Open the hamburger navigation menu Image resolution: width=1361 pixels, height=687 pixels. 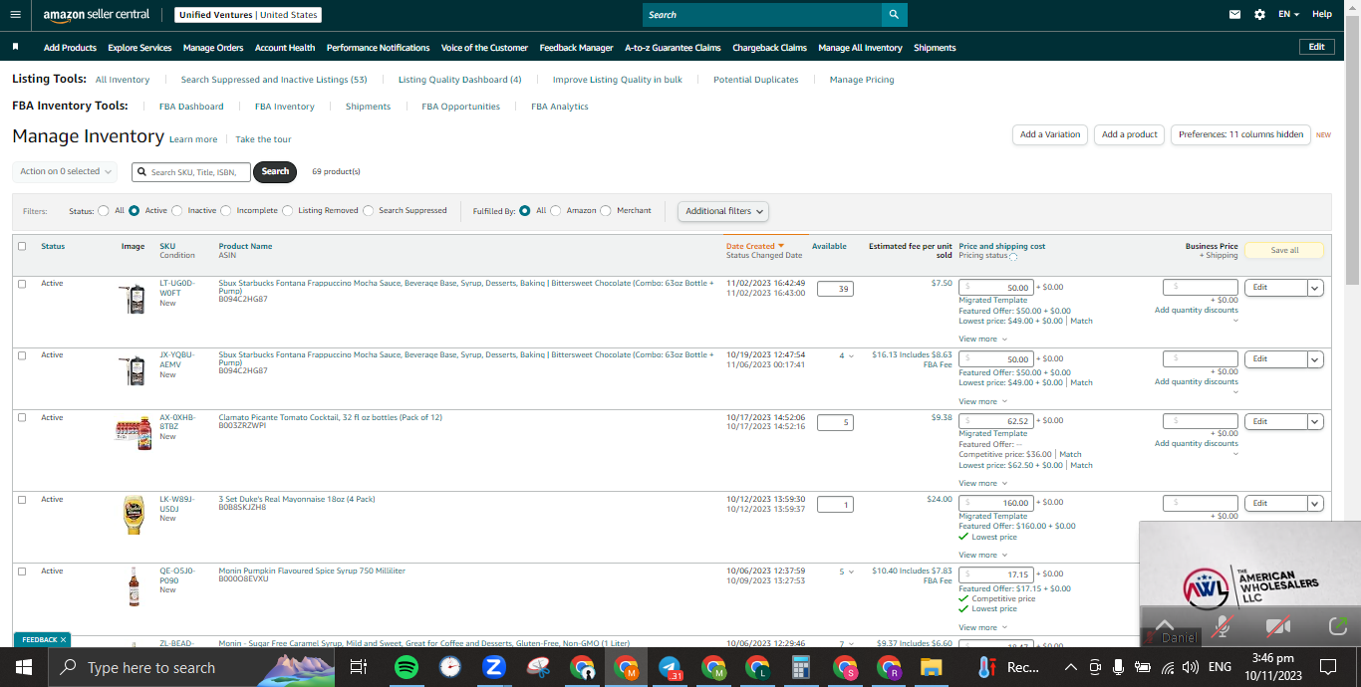click(15, 15)
